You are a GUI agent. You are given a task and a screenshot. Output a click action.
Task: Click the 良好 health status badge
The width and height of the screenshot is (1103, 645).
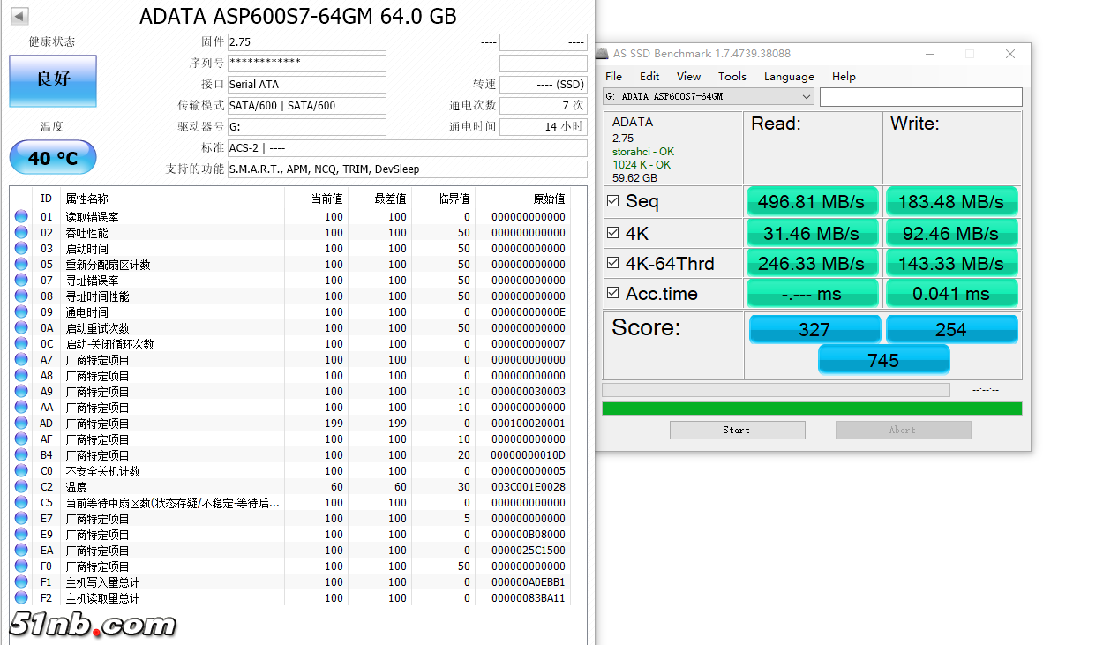53,80
